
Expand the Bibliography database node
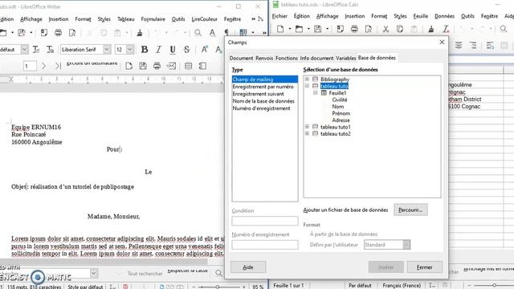(x=307, y=79)
